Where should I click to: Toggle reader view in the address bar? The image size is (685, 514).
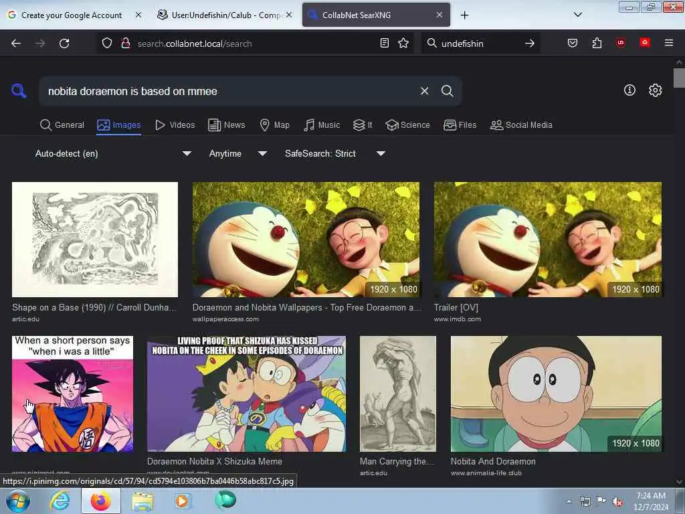tap(385, 43)
